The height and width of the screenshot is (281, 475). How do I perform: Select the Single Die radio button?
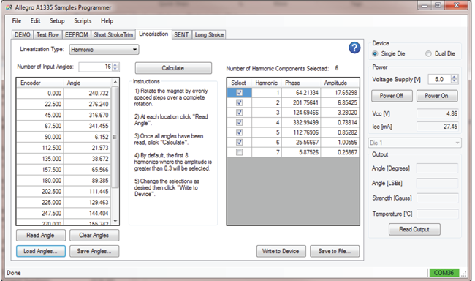point(375,53)
